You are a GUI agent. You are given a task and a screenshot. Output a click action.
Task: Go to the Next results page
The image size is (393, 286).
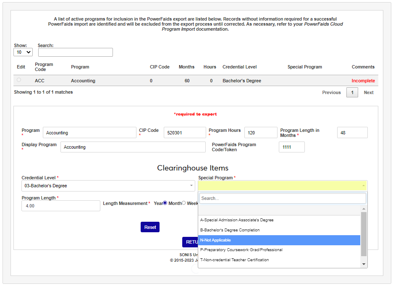coord(368,92)
